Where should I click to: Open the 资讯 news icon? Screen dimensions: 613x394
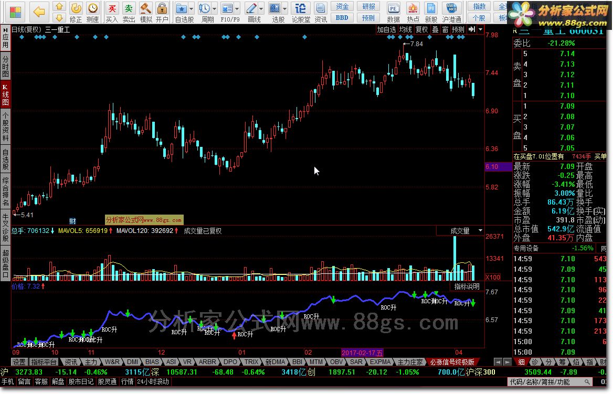[x=321, y=12]
